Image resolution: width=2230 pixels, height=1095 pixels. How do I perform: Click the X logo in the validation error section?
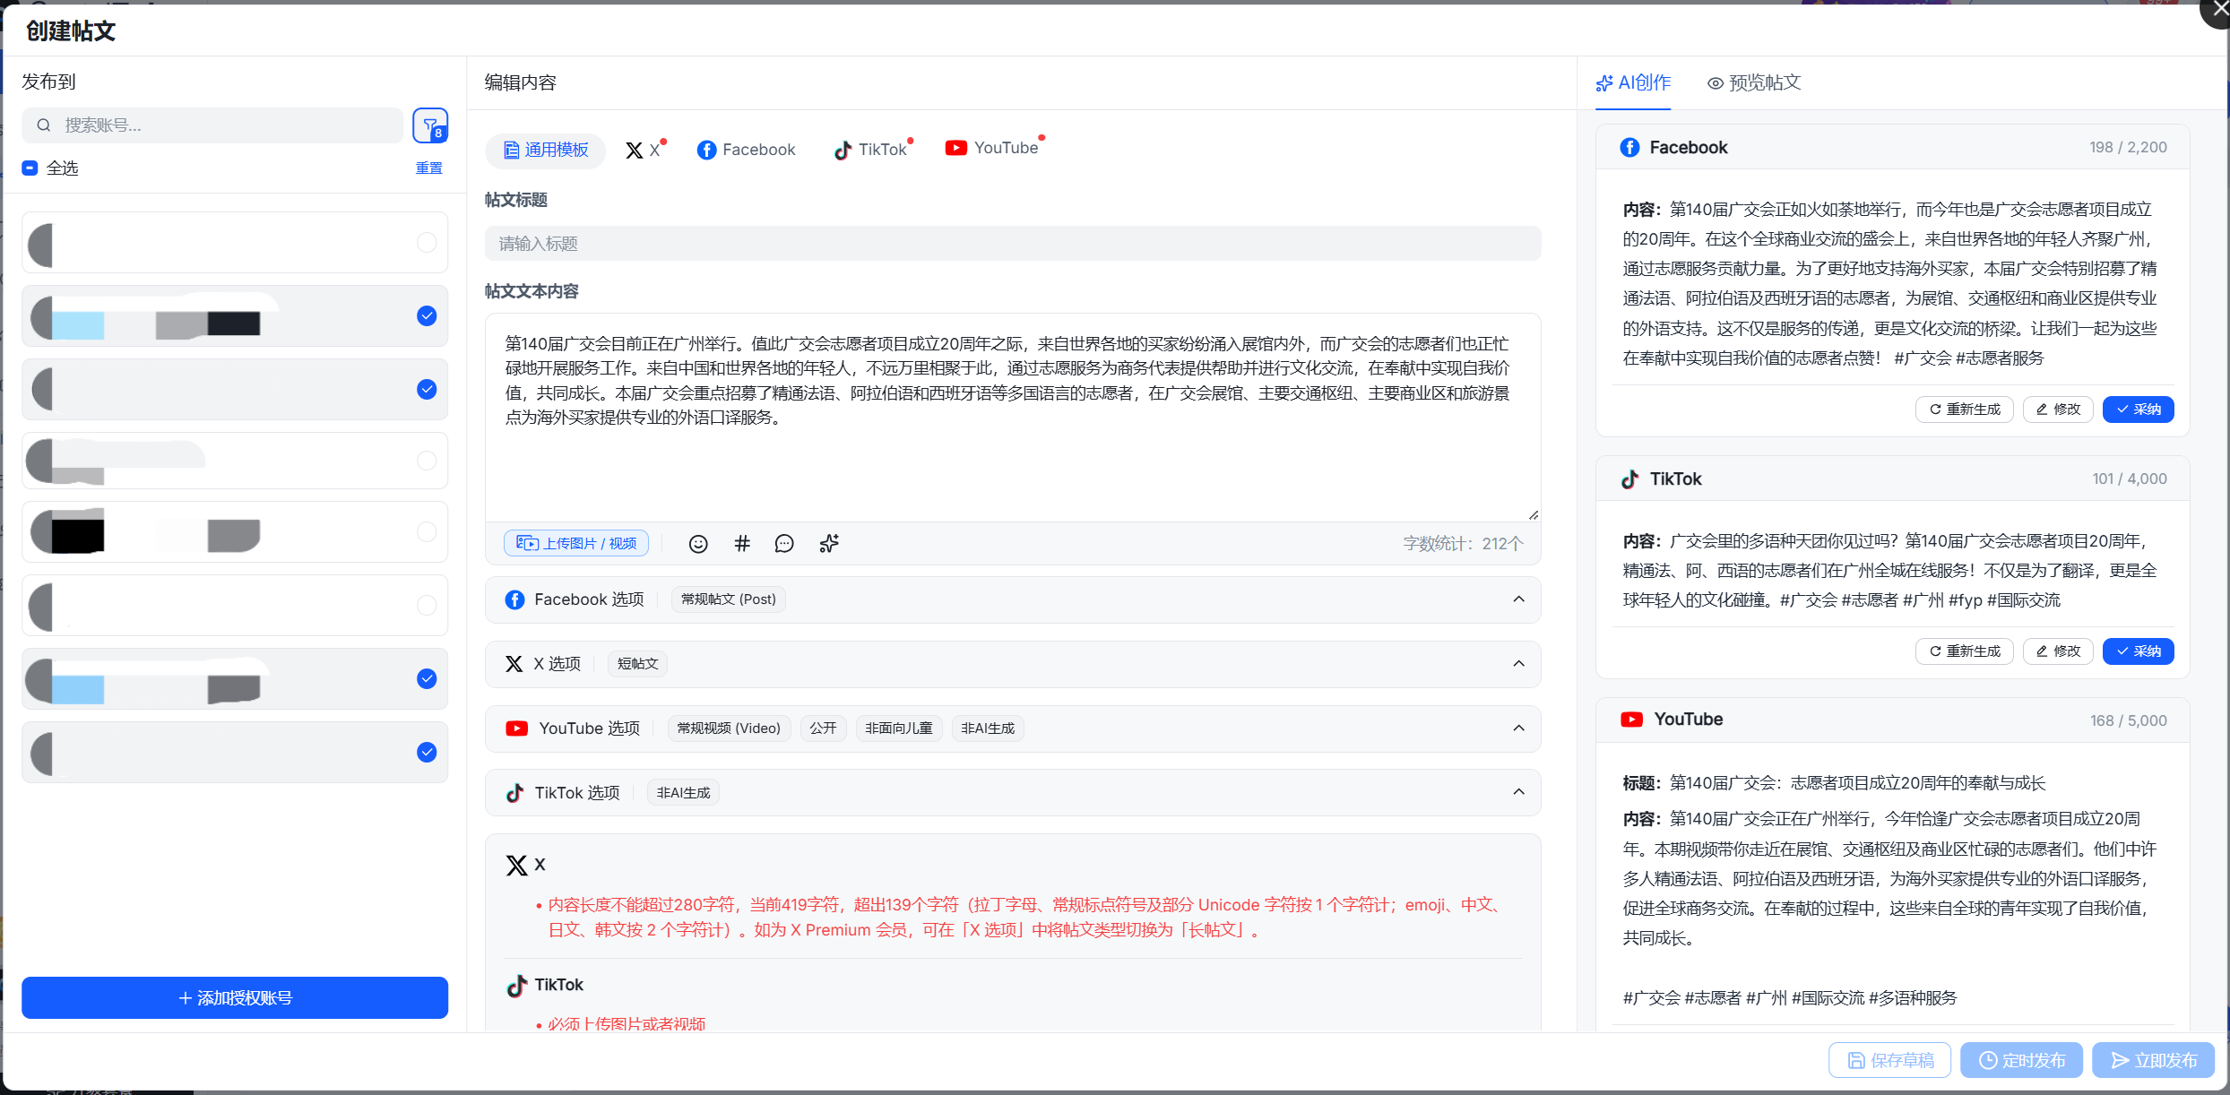tap(517, 866)
